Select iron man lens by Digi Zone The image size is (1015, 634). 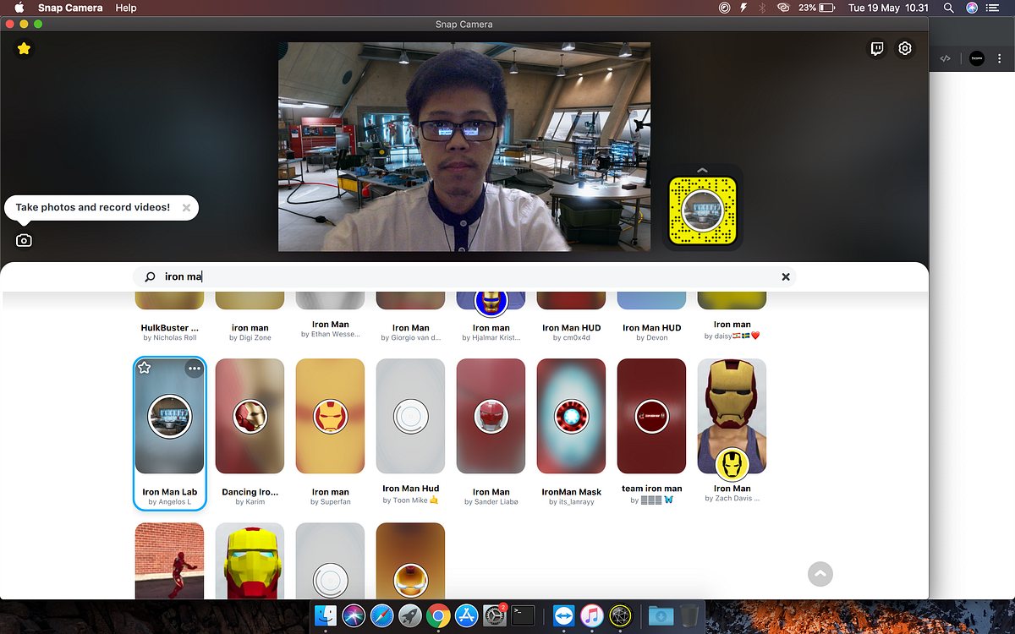tap(250, 317)
